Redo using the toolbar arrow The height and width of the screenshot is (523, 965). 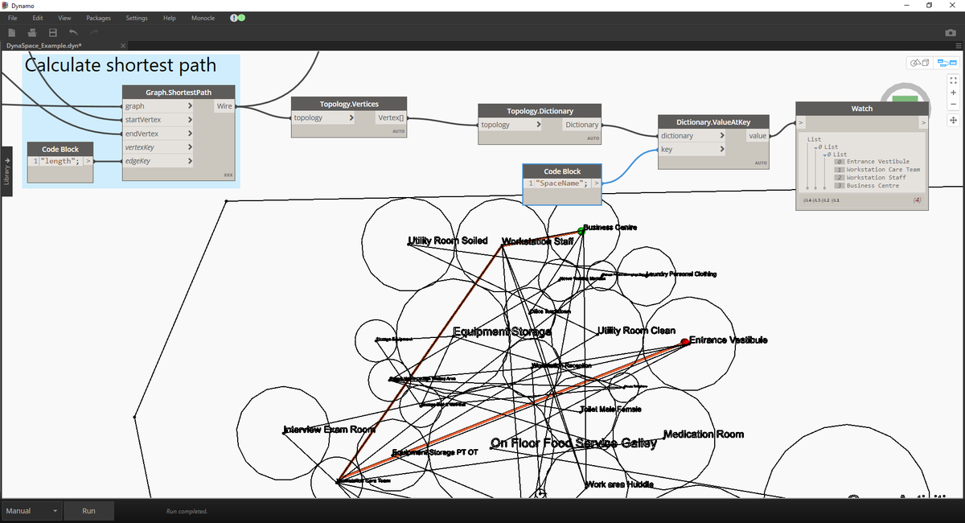coord(94,32)
